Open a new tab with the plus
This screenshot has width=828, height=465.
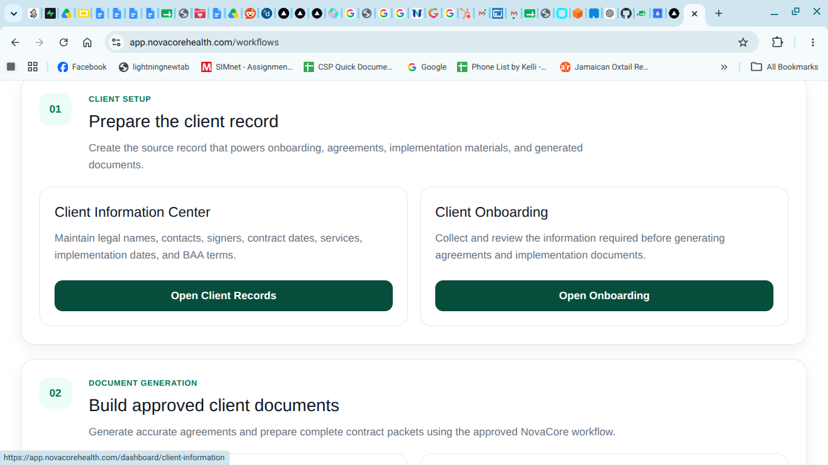(x=719, y=13)
